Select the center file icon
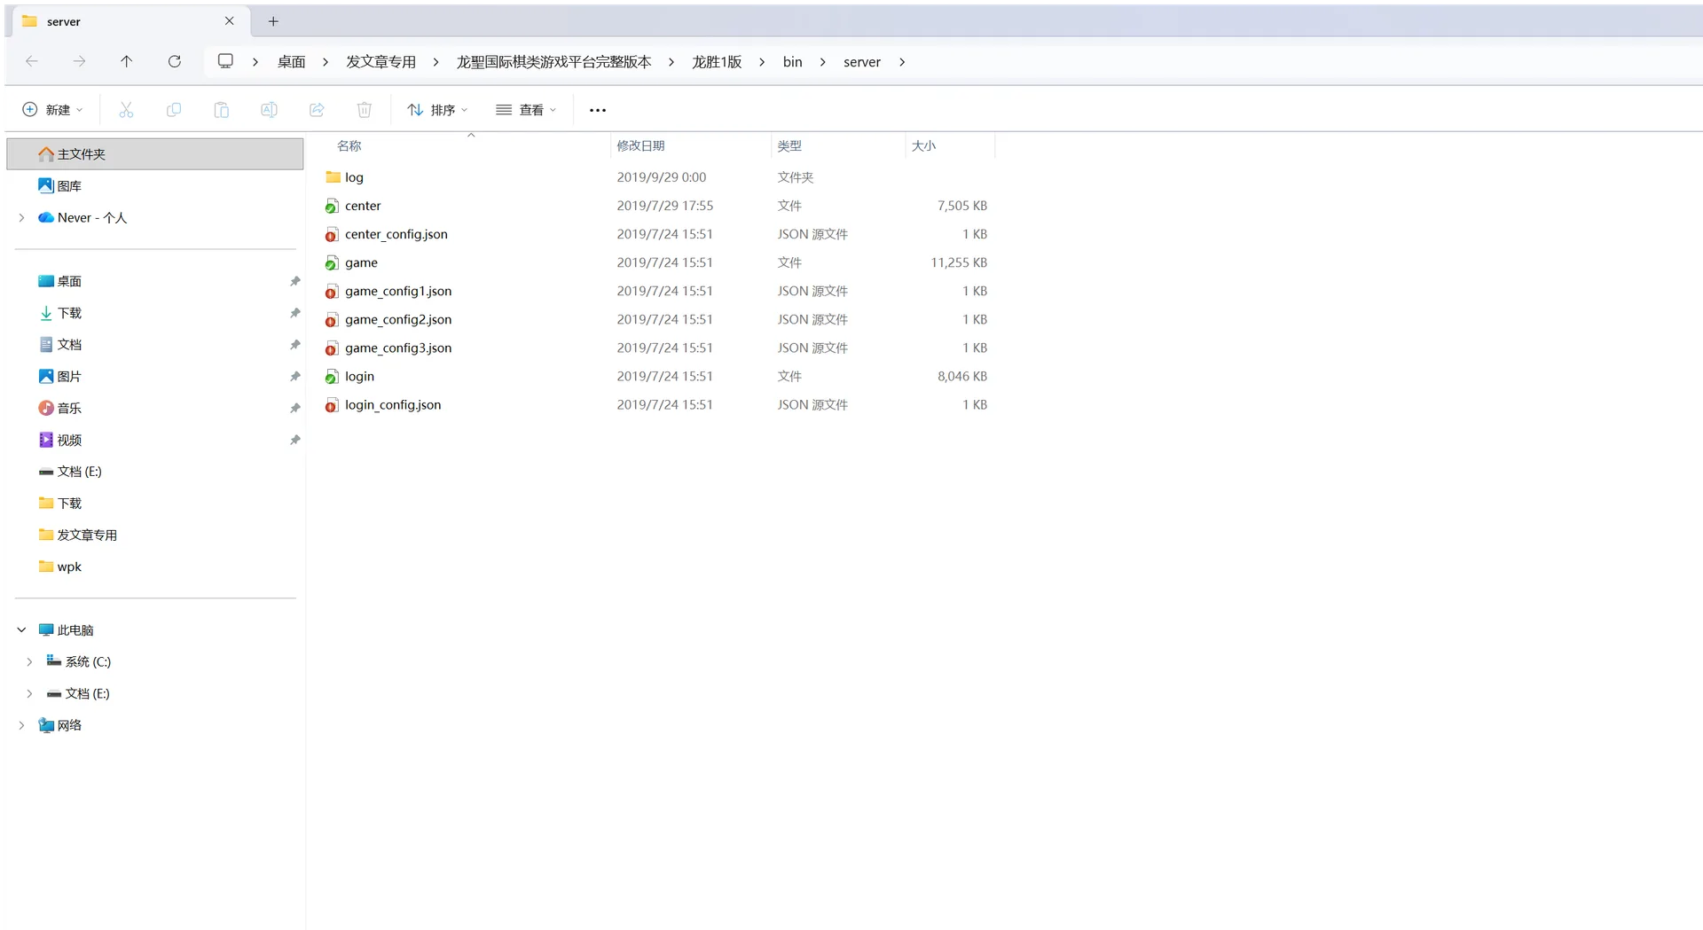Viewport: 1703px width, 930px height. pos(332,207)
